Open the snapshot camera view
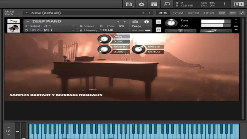Viewport: 247px width, 139px height. pyautogui.click(x=135, y=22)
